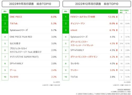Click the green header bar above the September list
132x95 pixels.
(34, 12)
